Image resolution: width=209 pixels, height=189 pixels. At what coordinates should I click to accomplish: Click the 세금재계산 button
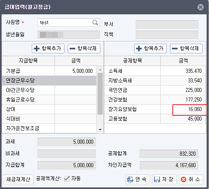tap(18, 179)
